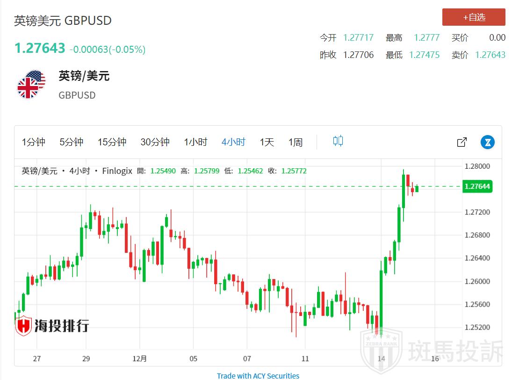Select the 1分钟 timeframe tab
512x380 pixels.
tap(34, 142)
